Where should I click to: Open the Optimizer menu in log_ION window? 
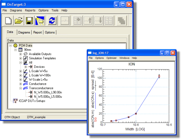pyautogui.click(x=111, y=58)
